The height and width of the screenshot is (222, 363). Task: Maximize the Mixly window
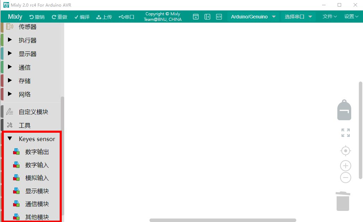(339, 5)
